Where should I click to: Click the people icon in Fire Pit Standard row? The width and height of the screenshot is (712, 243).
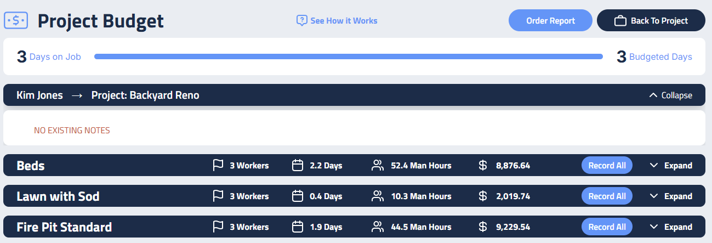pos(377,227)
